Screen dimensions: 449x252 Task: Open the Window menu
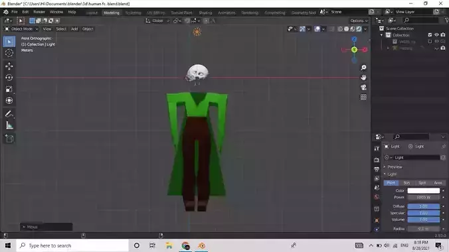(x=56, y=12)
